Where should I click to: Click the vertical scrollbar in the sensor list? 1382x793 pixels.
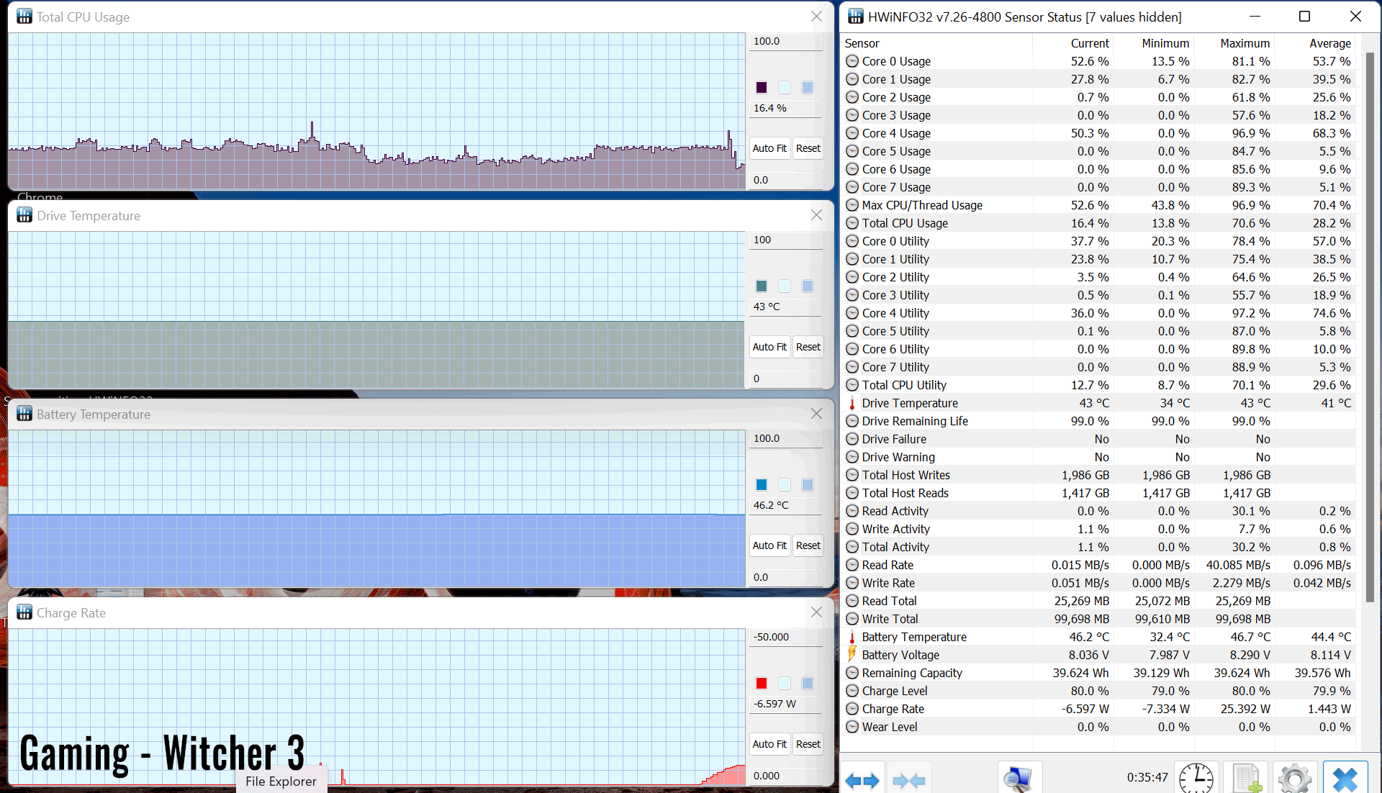(x=1370, y=327)
